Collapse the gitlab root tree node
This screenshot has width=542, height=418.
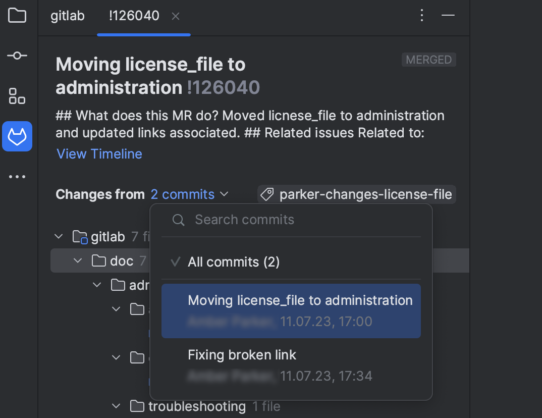point(59,236)
